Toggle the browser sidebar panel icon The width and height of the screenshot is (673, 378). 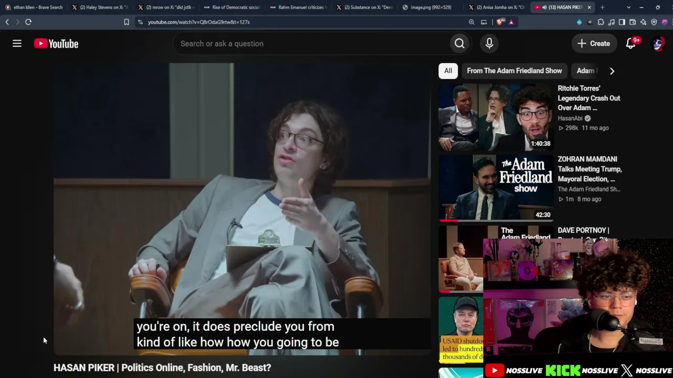(x=622, y=22)
